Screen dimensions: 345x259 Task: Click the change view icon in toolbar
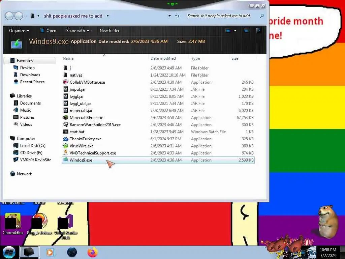(x=228, y=31)
